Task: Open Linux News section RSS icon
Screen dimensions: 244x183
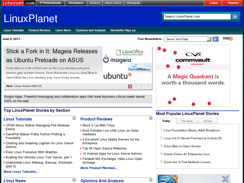Action: click(74, 180)
